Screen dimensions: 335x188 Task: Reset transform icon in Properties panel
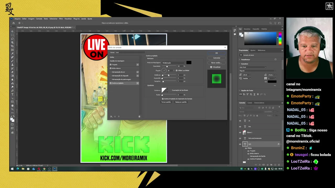tap(275, 60)
